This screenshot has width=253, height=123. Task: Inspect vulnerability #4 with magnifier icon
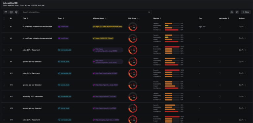[239, 61]
